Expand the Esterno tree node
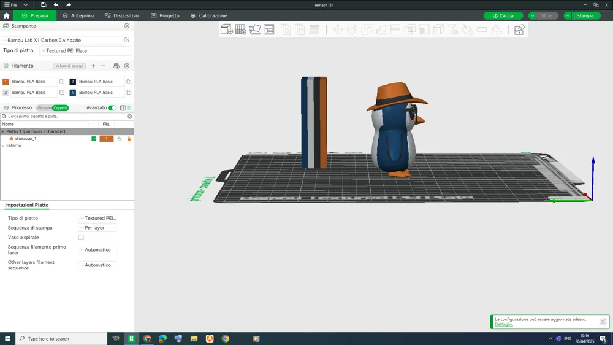613x345 pixels. click(3, 145)
